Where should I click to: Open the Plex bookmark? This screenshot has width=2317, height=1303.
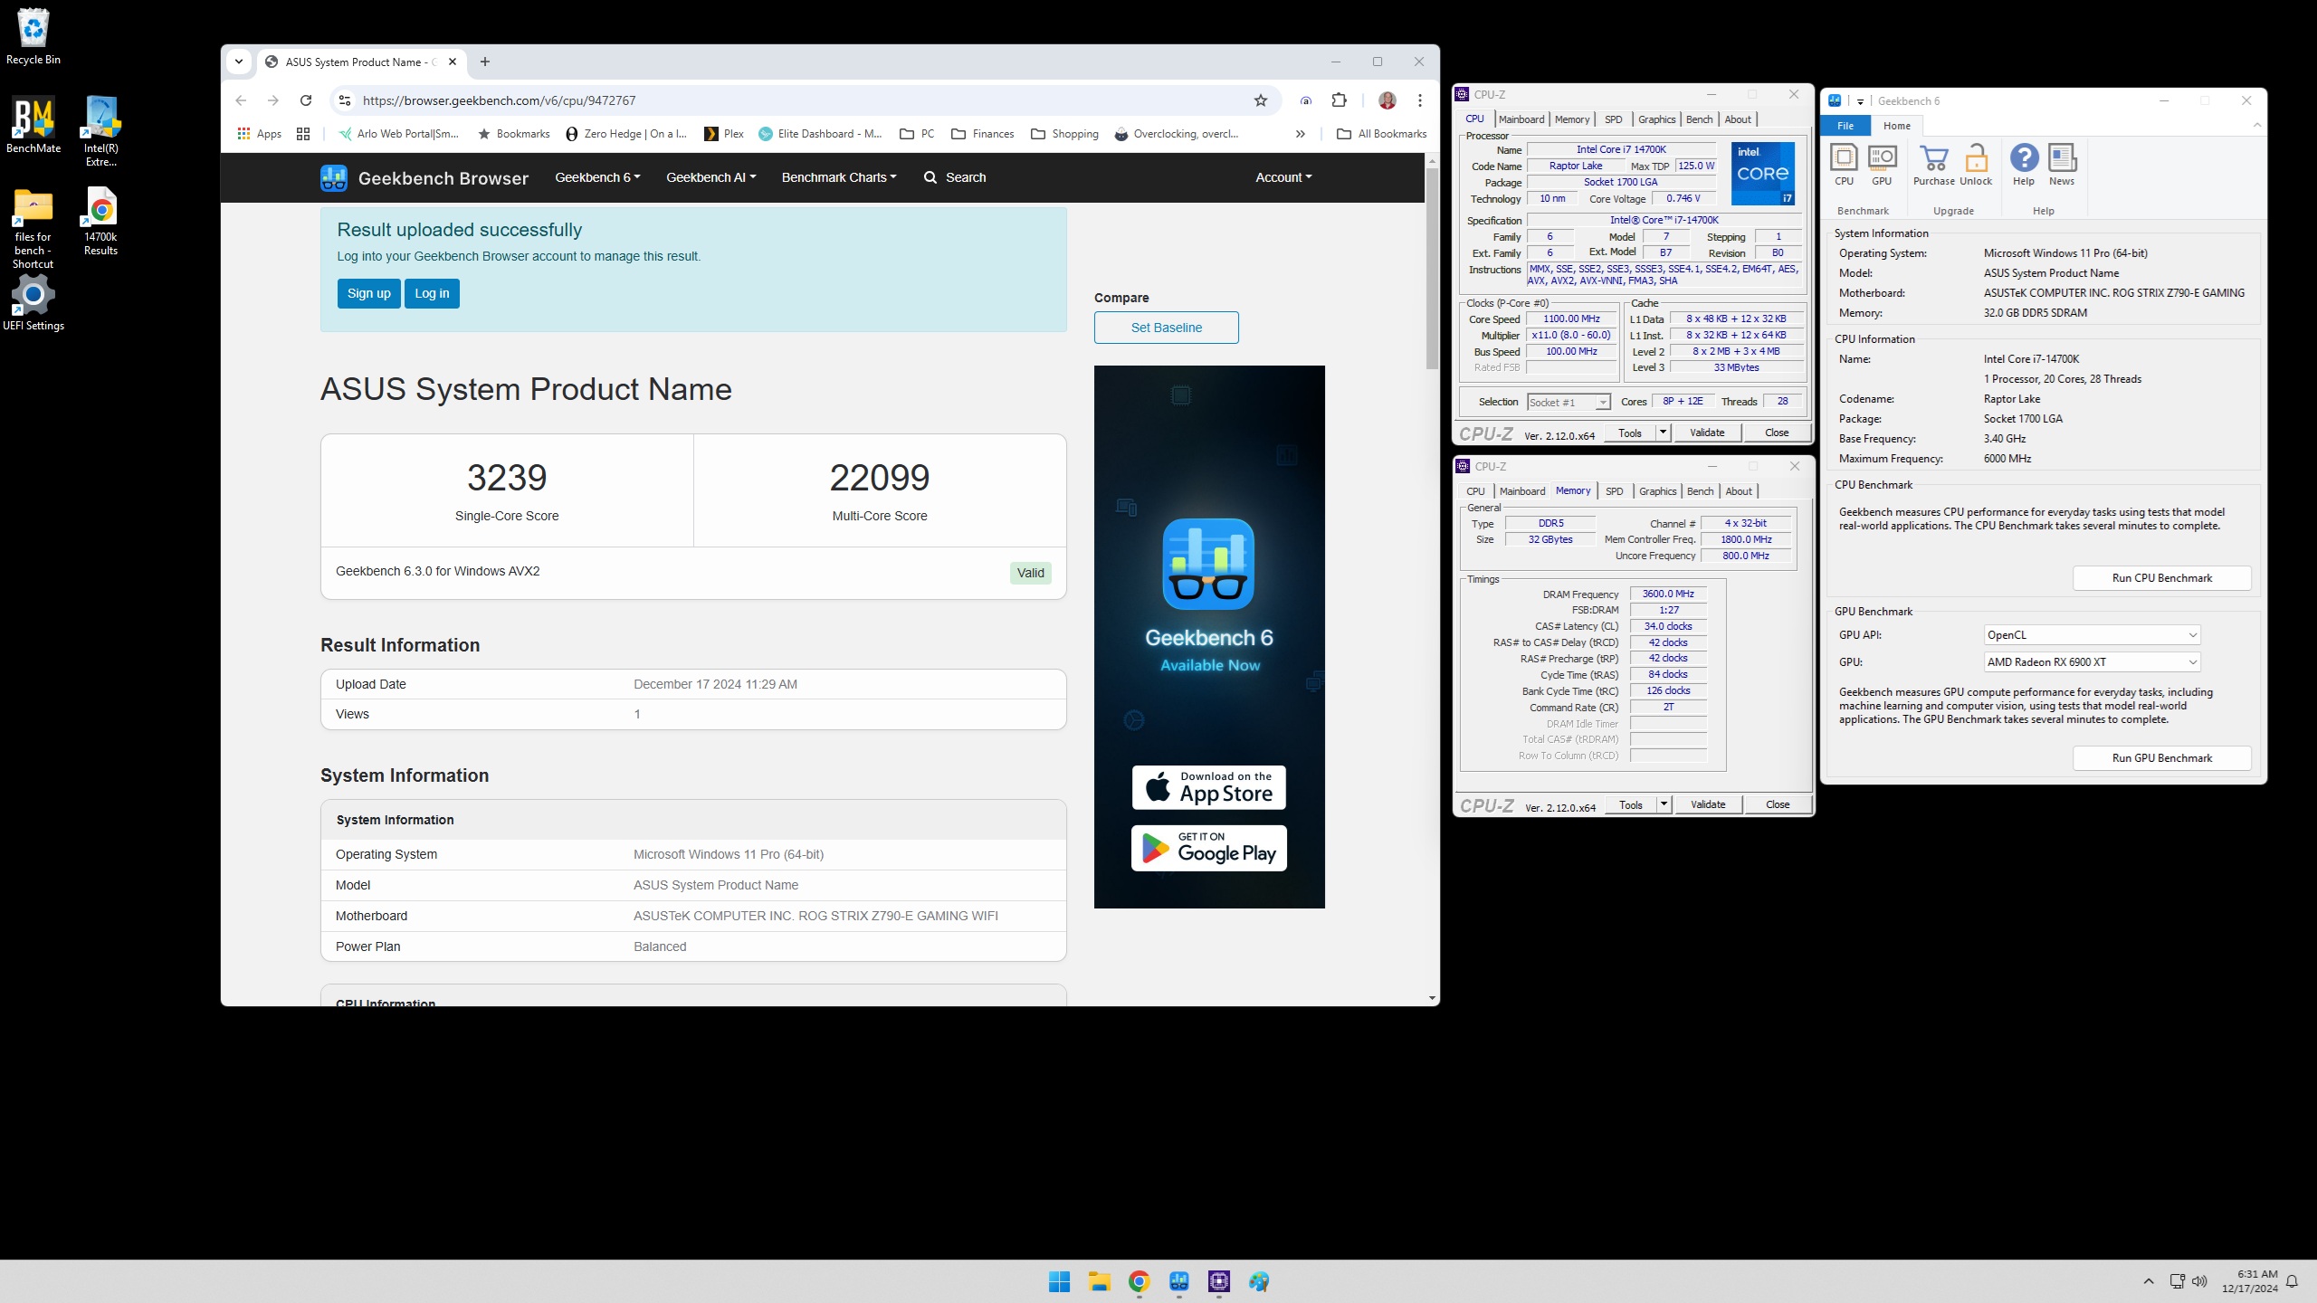(724, 134)
